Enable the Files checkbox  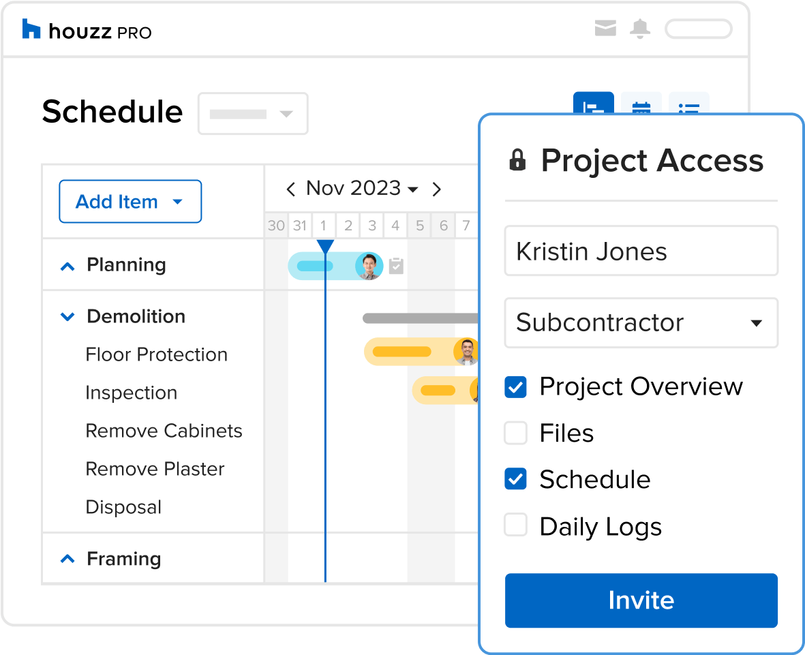coord(515,433)
